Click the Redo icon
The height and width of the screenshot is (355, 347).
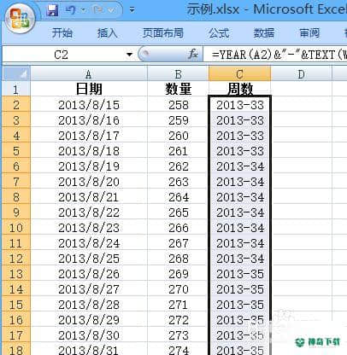[x=98, y=10]
